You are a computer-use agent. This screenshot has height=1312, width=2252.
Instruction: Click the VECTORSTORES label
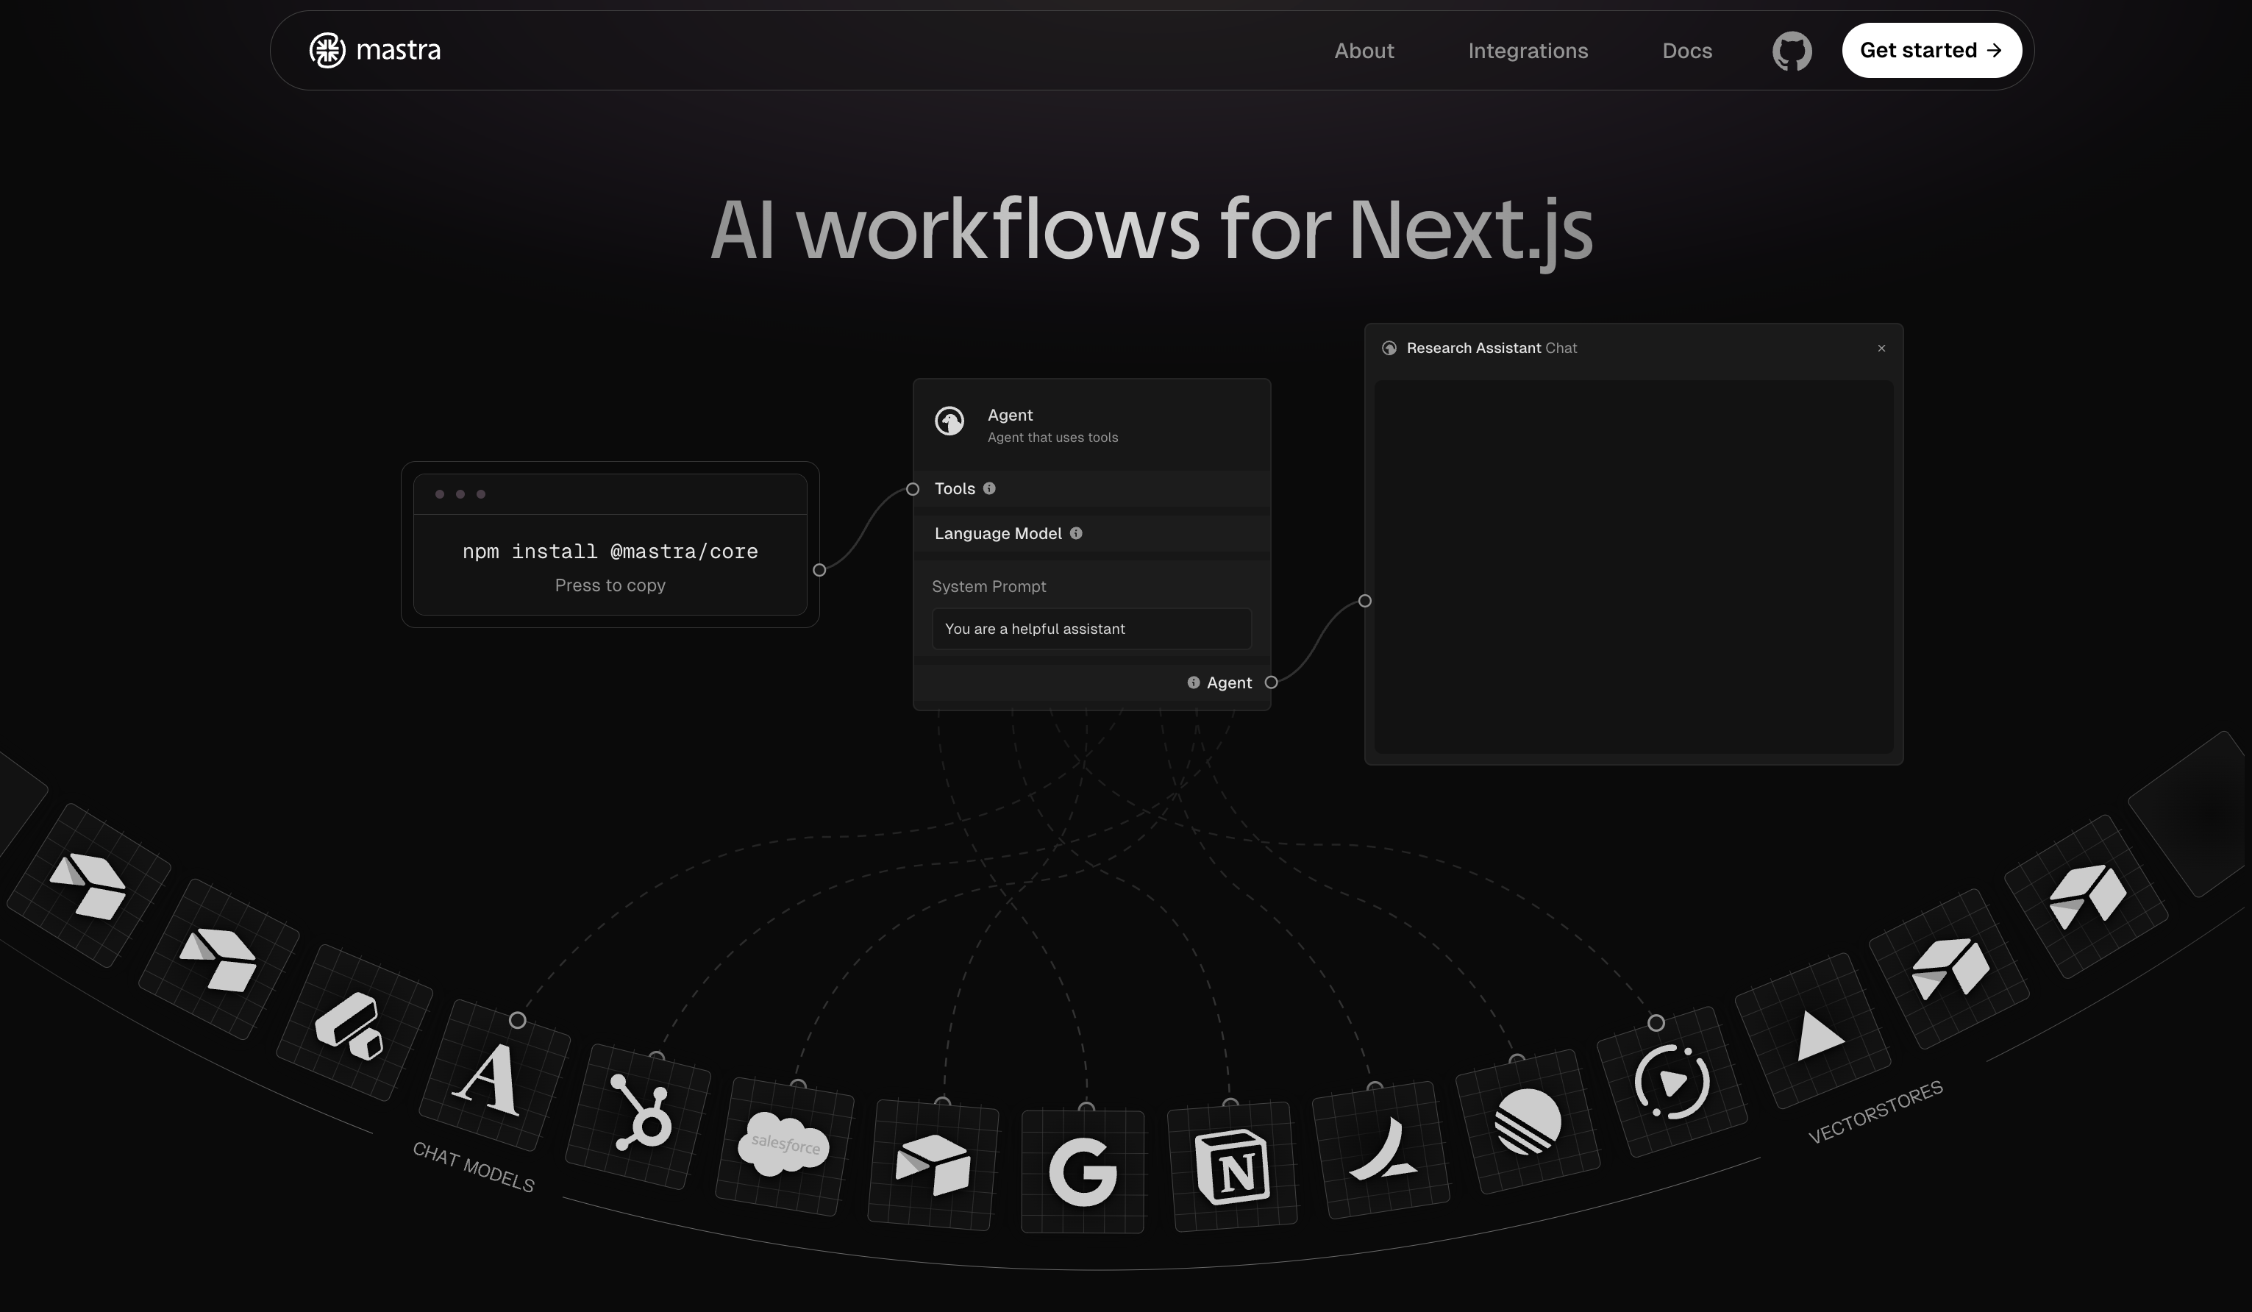[x=1875, y=1112]
